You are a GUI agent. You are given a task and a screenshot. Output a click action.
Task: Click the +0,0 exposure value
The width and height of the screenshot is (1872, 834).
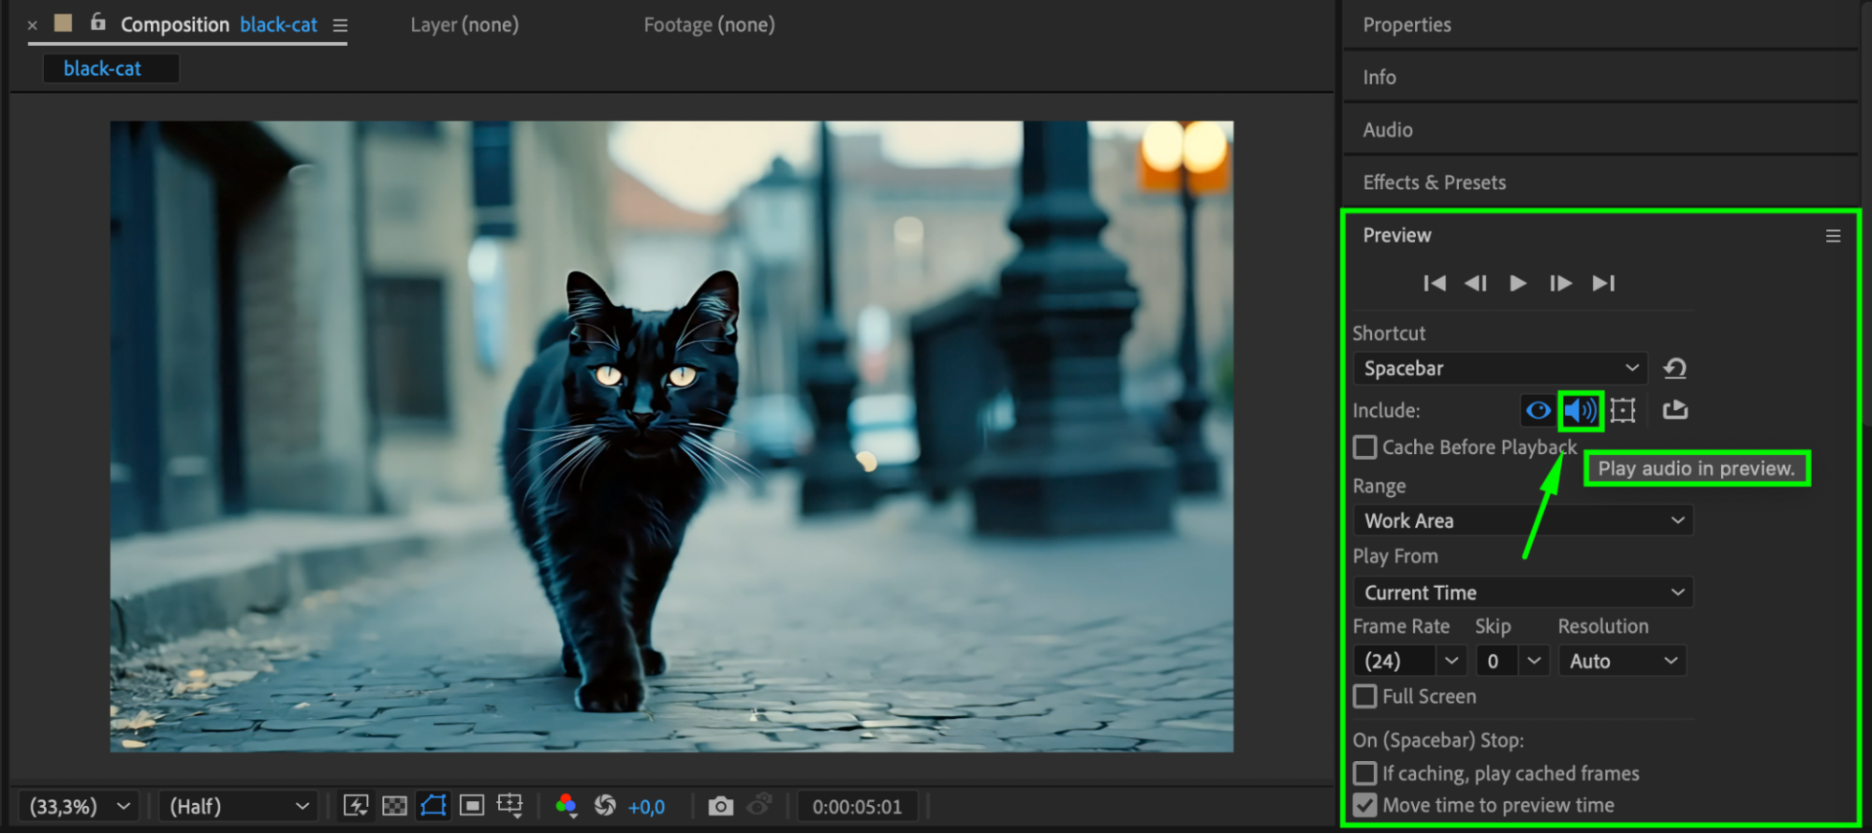(646, 807)
